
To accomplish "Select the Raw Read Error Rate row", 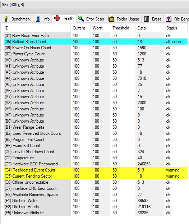I will 96,36.
